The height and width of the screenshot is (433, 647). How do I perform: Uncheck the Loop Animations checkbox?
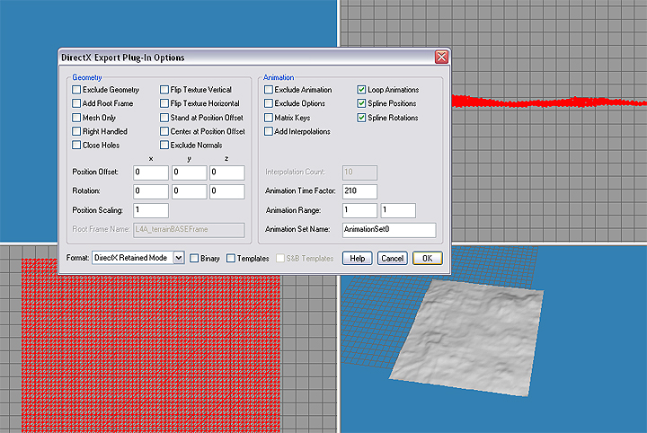361,90
